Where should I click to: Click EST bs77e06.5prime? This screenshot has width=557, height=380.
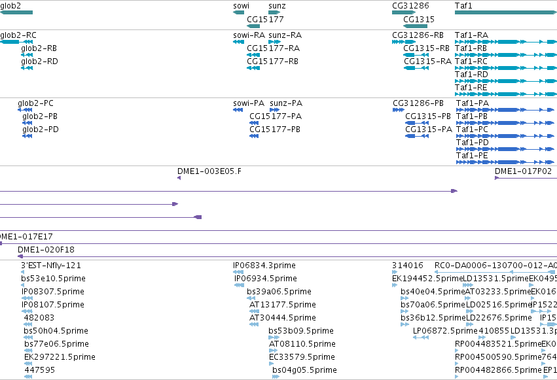[x=28, y=351]
